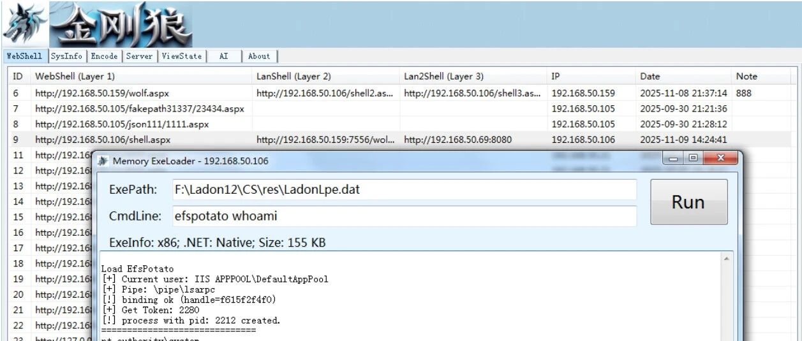The width and height of the screenshot is (802, 341).
Task: Open the ViewState tab
Action: (x=182, y=56)
